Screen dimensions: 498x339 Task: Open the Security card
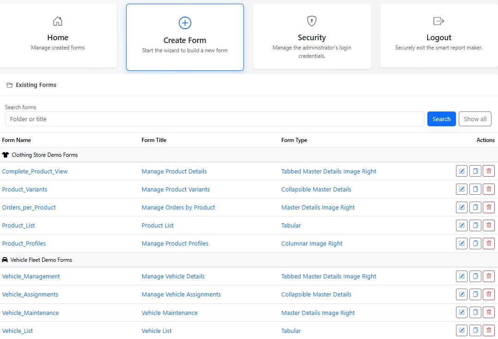tap(312, 36)
